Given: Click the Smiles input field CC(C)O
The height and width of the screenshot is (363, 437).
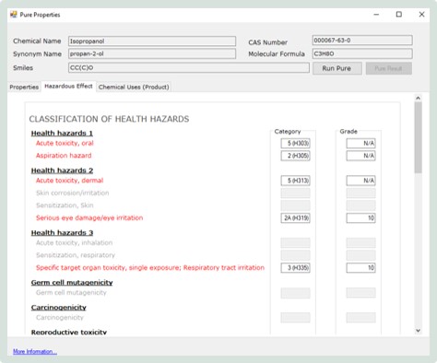Looking at the screenshot, I should (x=189, y=68).
